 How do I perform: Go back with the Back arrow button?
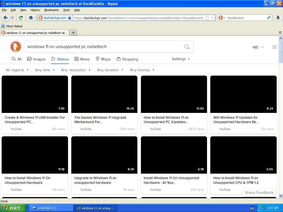6,18
